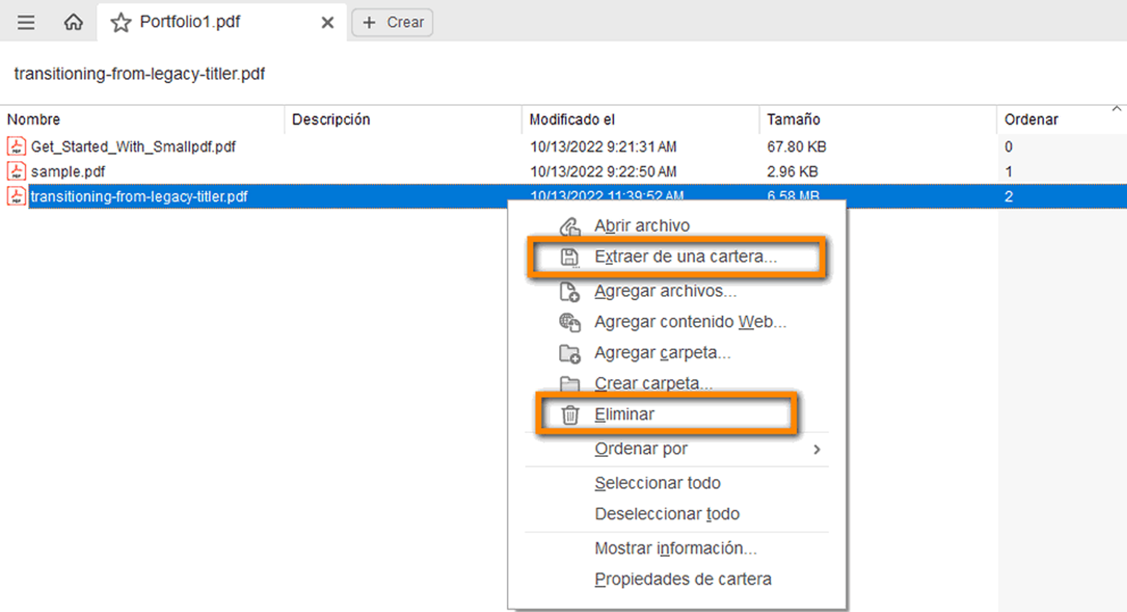Click the Eliminar trash icon

pyautogui.click(x=570, y=415)
